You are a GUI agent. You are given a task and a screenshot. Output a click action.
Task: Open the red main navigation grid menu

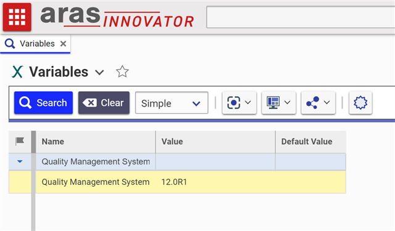click(x=17, y=17)
